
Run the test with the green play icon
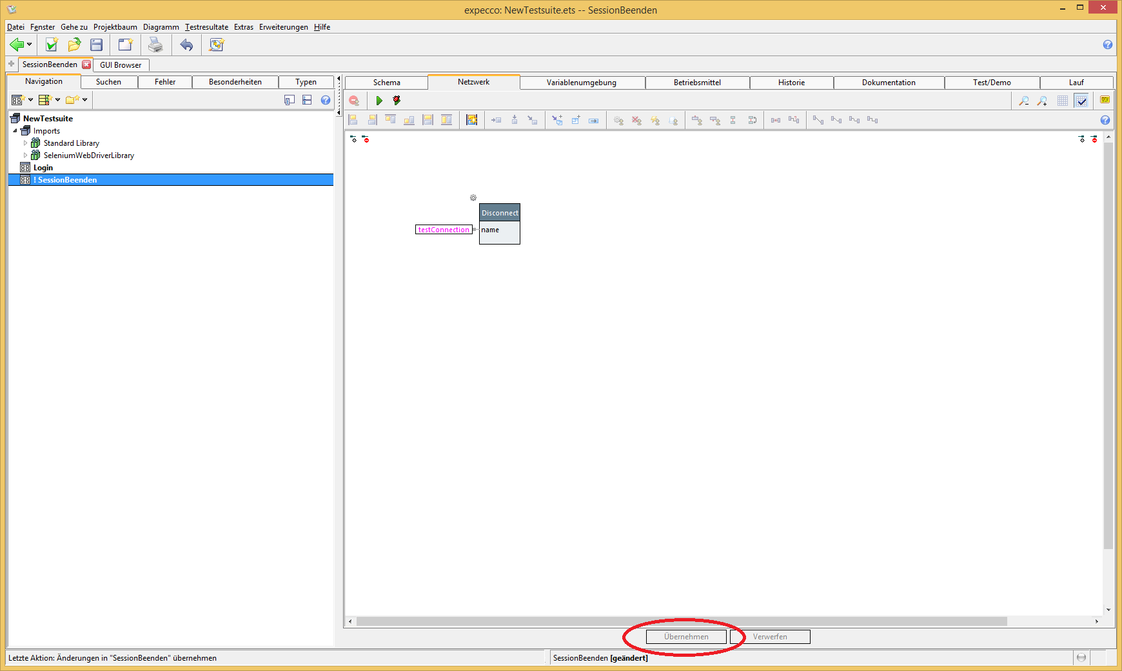379,101
